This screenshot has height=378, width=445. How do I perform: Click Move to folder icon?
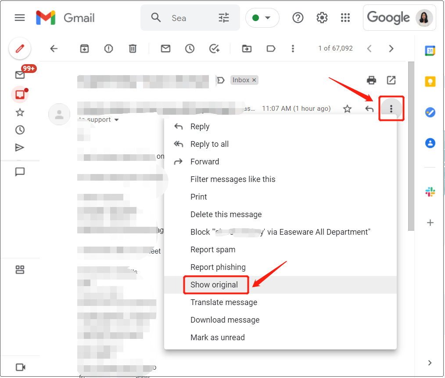(247, 49)
